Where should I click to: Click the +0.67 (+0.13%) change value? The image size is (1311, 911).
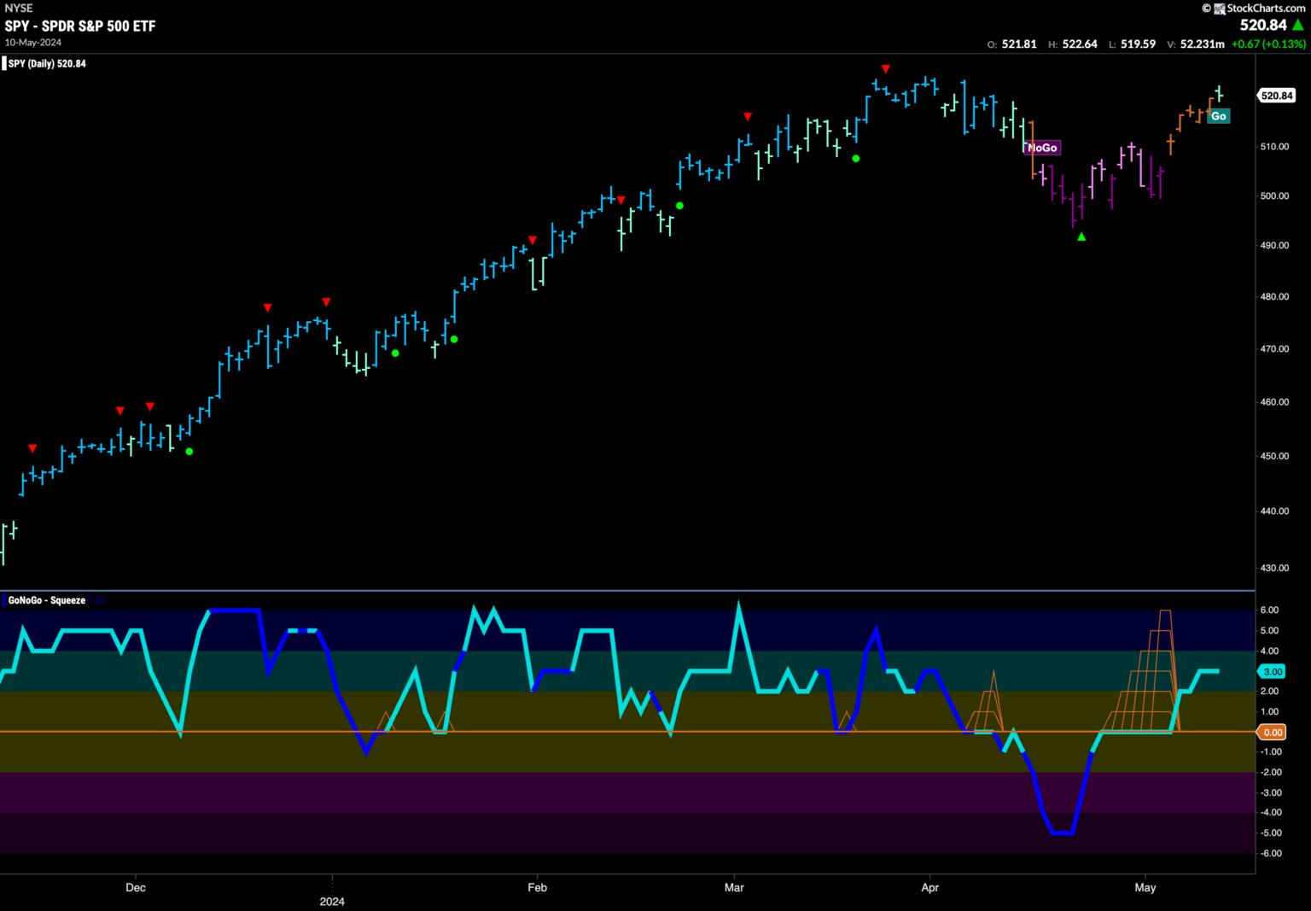point(1268,44)
